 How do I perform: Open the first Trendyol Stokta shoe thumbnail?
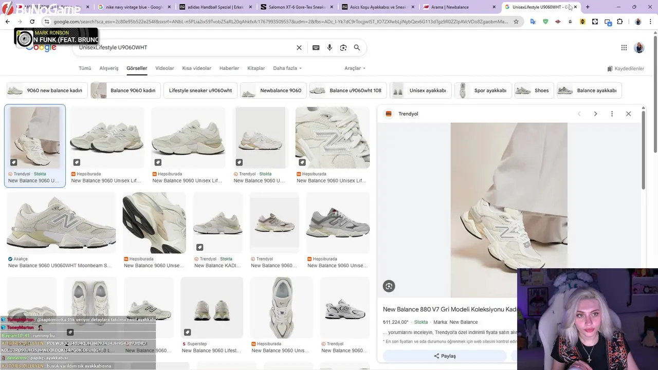(35, 138)
